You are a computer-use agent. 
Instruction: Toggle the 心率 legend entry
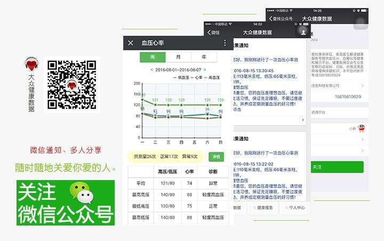(197, 77)
